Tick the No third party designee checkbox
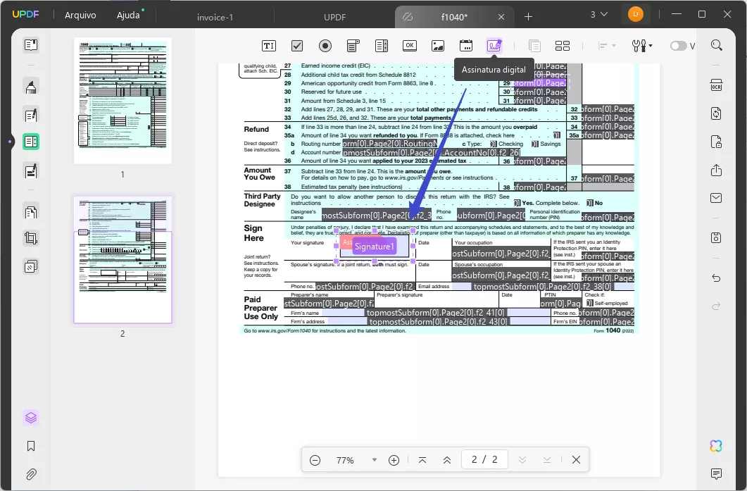Image resolution: width=747 pixels, height=491 pixels. click(x=590, y=203)
